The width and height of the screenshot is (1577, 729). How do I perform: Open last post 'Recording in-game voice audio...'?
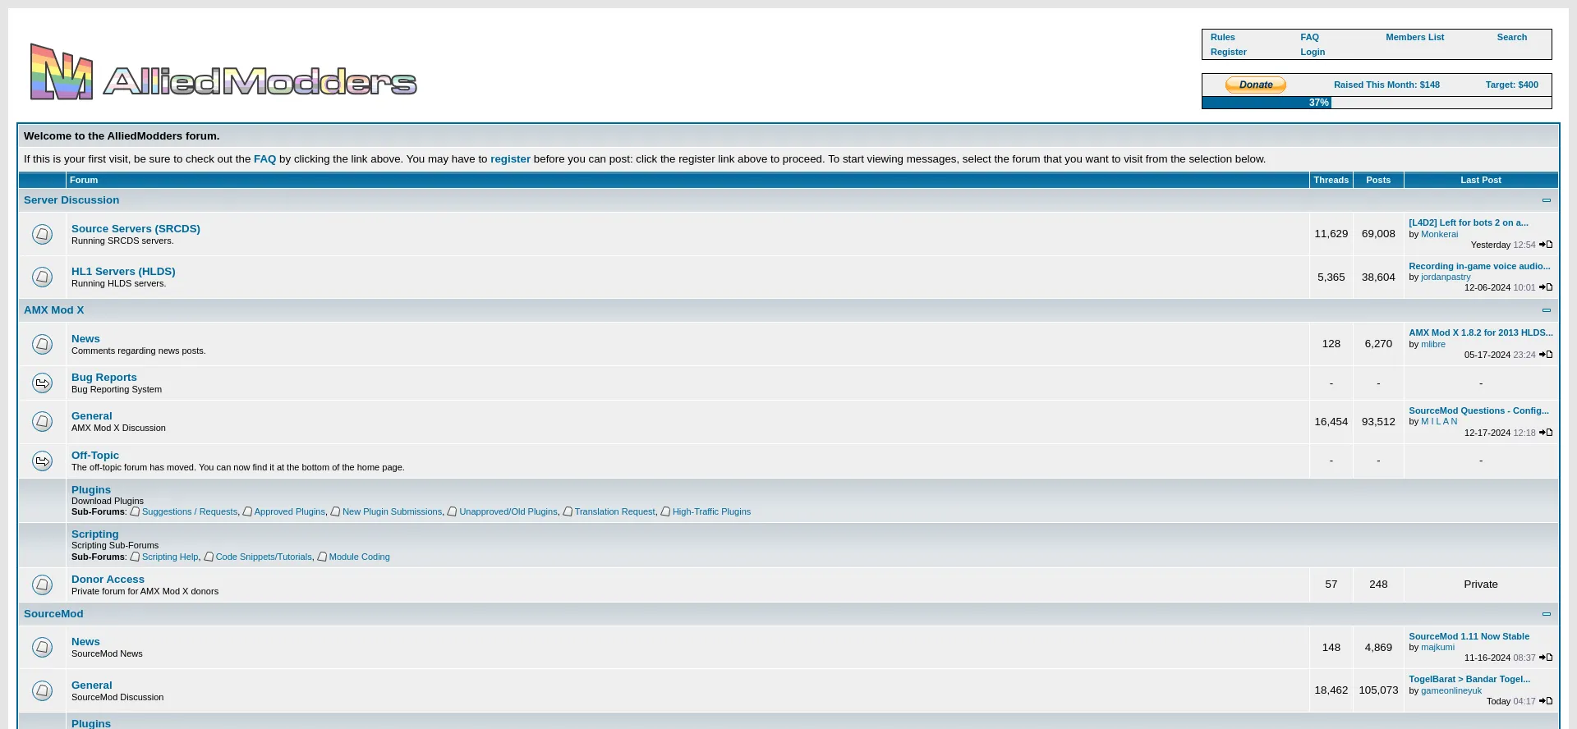click(x=1479, y=266)
